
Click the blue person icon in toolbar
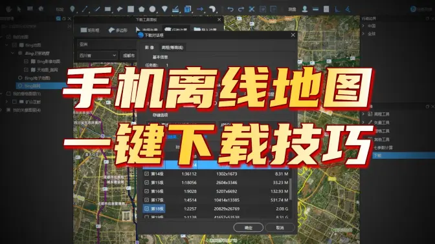[305, 9]
